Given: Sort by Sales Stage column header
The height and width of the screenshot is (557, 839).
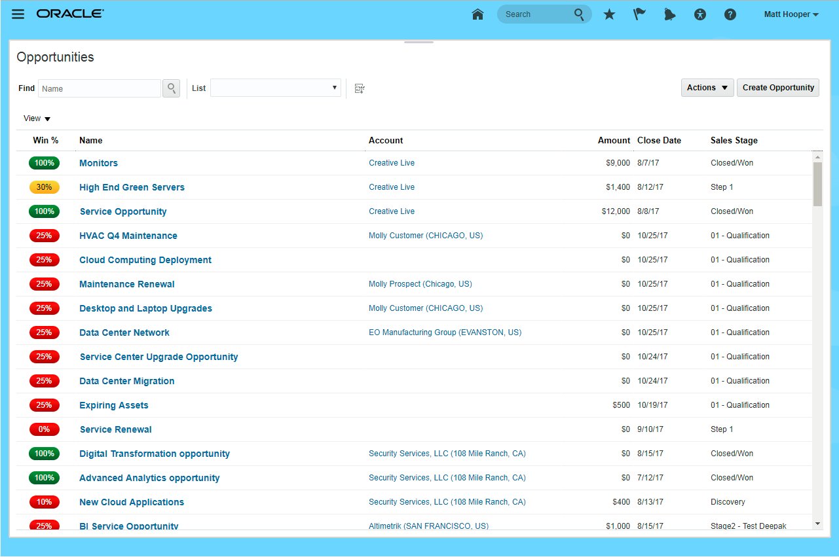Looking at the screenshot, I should (x=734, y=140).
